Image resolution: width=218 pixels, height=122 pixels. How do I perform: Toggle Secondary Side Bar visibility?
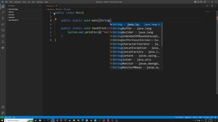coord(201,2)
